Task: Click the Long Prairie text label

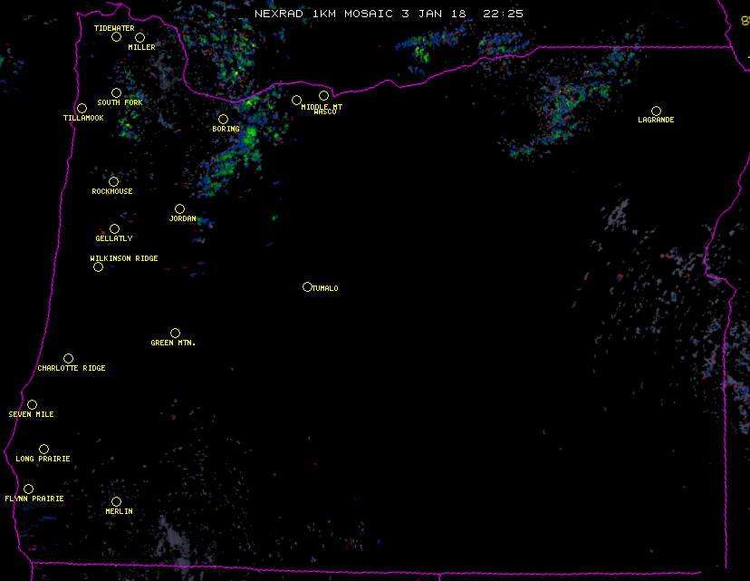Action: pos(43,460)
